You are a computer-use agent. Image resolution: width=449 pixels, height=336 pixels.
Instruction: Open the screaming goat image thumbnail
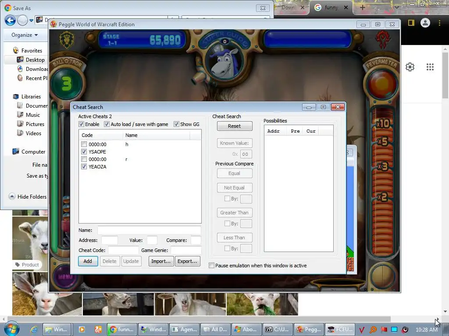[x=118, y=304]
